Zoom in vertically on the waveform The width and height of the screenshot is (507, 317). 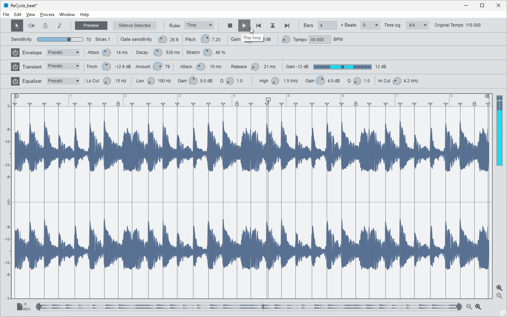coord(500,288)
